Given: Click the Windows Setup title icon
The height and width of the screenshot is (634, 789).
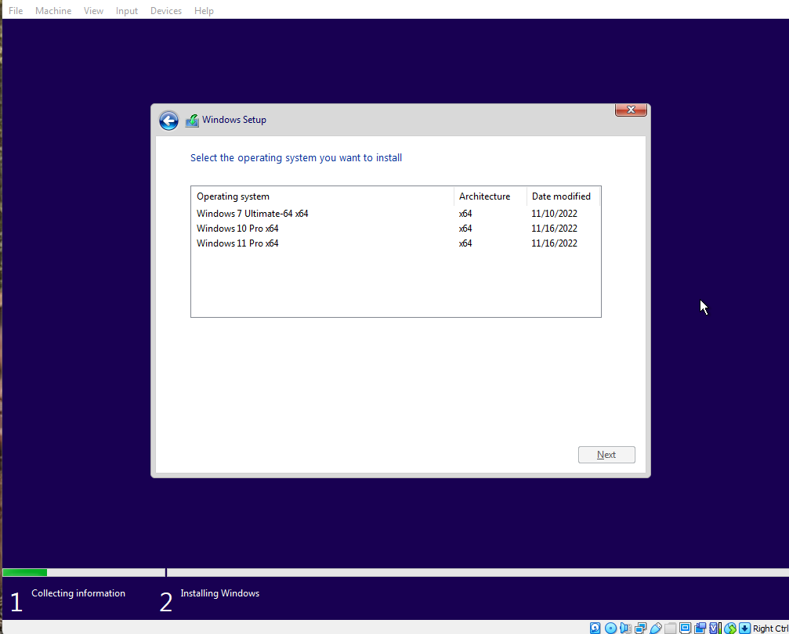Looking at the screenshot, I should 192,121.
